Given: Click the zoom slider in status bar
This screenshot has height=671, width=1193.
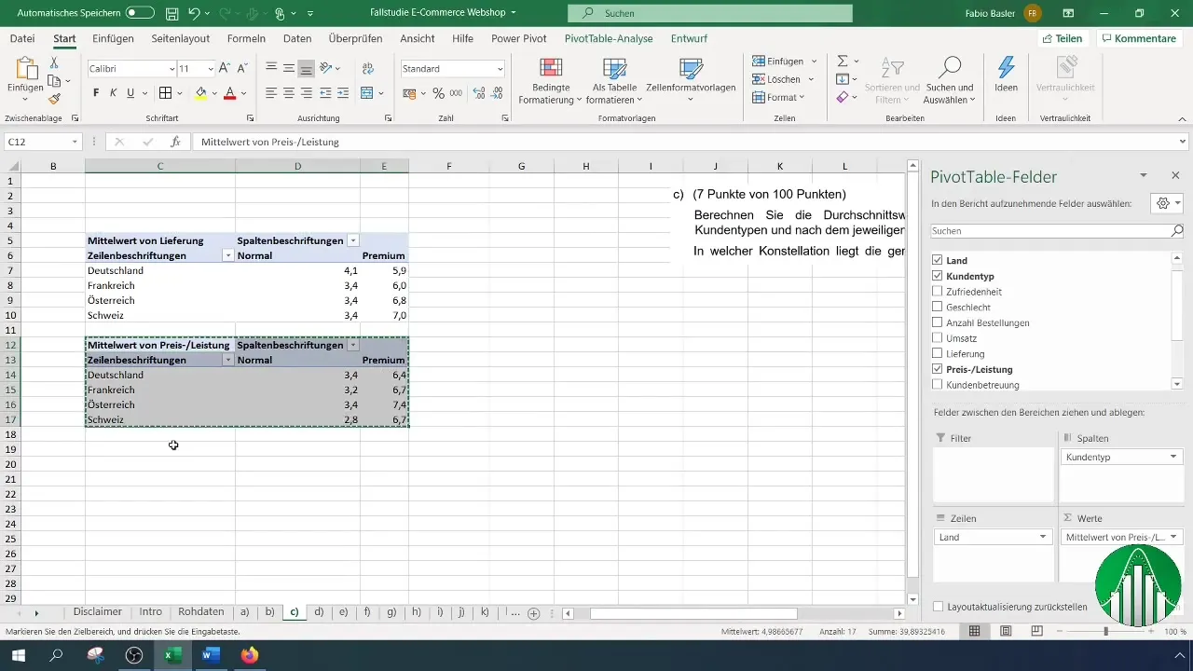Looking at the screenshot, I should (1105, 631).
